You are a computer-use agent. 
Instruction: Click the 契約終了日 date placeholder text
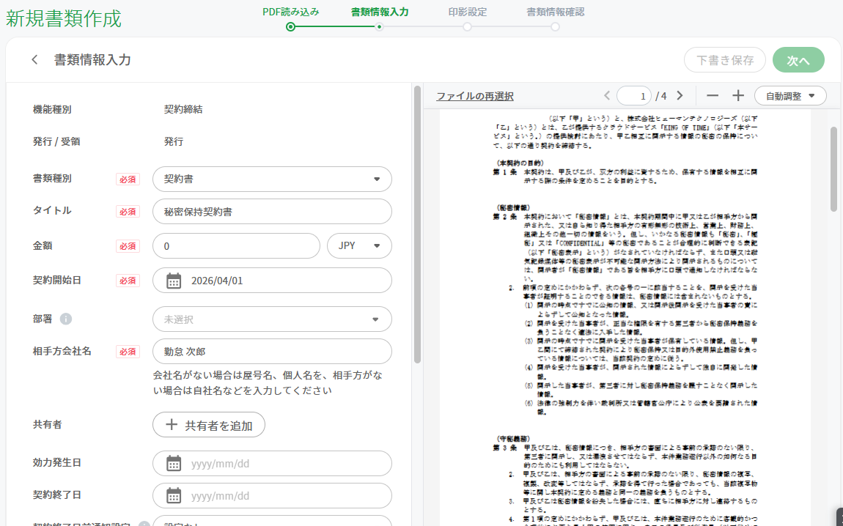coord(221,495)
